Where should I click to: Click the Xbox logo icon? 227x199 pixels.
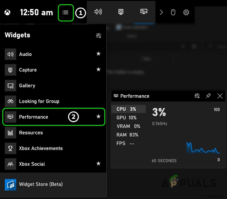pyautogui.click(x=7, y=12)
